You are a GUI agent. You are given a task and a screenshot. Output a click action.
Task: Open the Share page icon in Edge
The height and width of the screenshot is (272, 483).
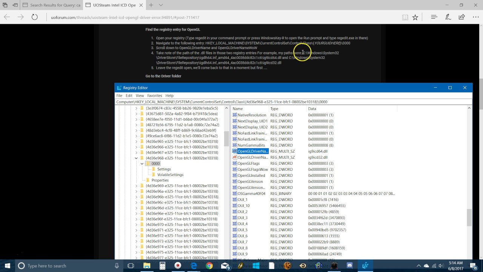(461, 17)
